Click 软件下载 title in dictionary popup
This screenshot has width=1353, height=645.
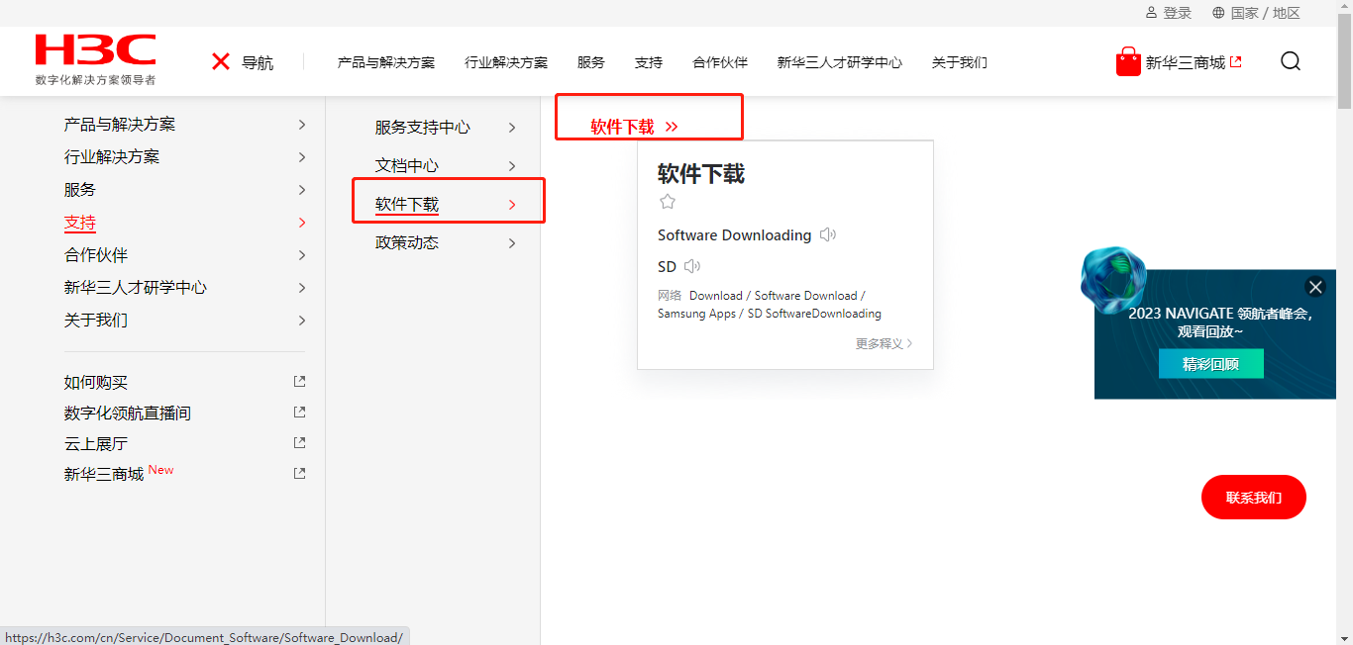[x=701, y=174]
